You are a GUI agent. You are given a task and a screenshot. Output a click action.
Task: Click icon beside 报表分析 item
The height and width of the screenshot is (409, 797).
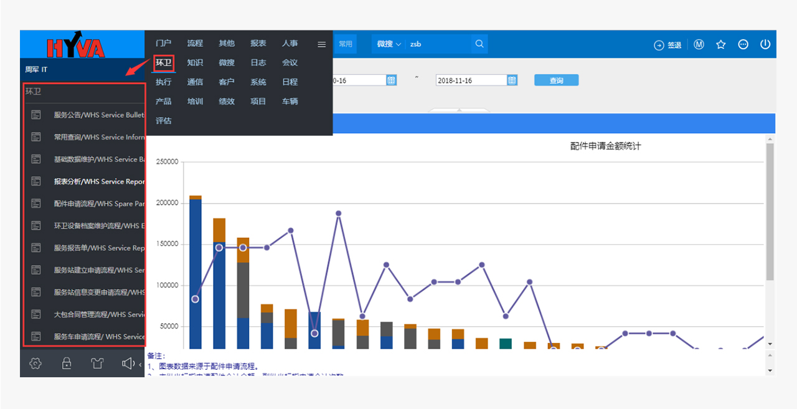pos(36,181)
